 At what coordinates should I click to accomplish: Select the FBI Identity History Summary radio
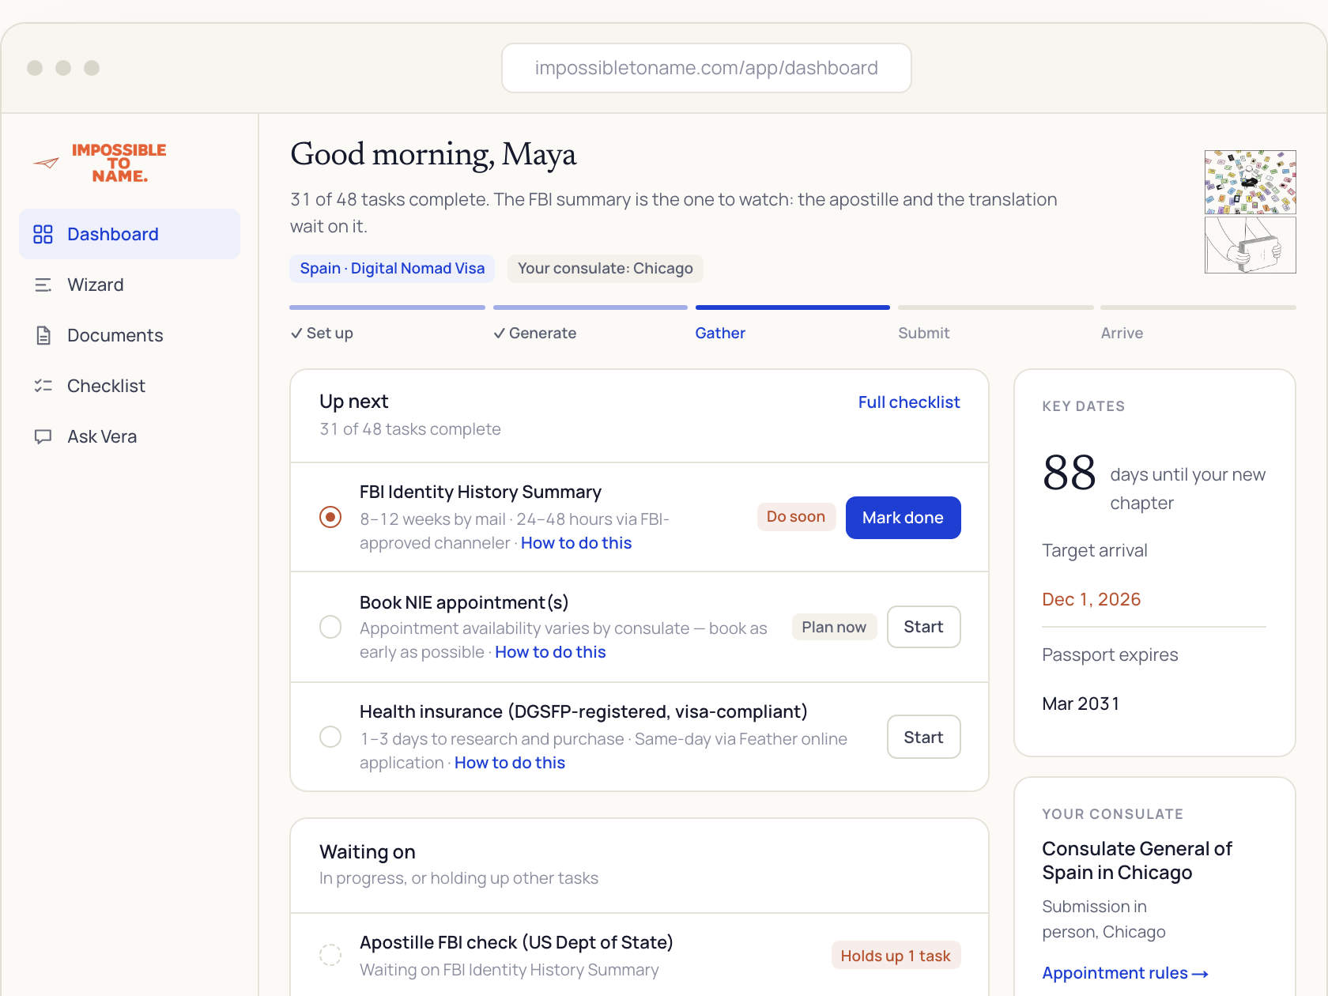pos(330,517)
